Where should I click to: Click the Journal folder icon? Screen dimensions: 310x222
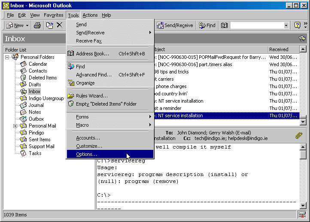[23, 105]
